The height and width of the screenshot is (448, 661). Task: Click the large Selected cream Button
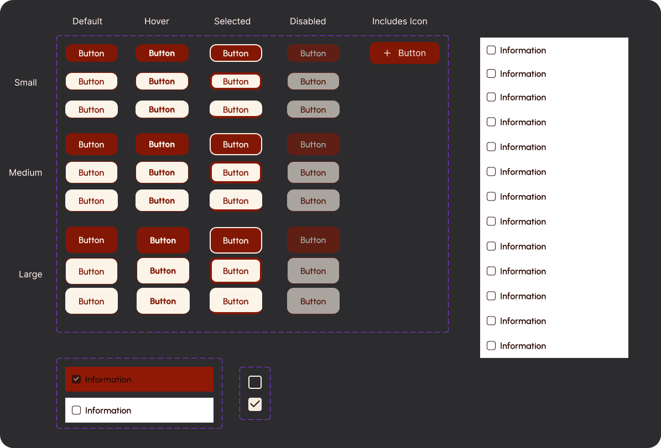point(236,271)
